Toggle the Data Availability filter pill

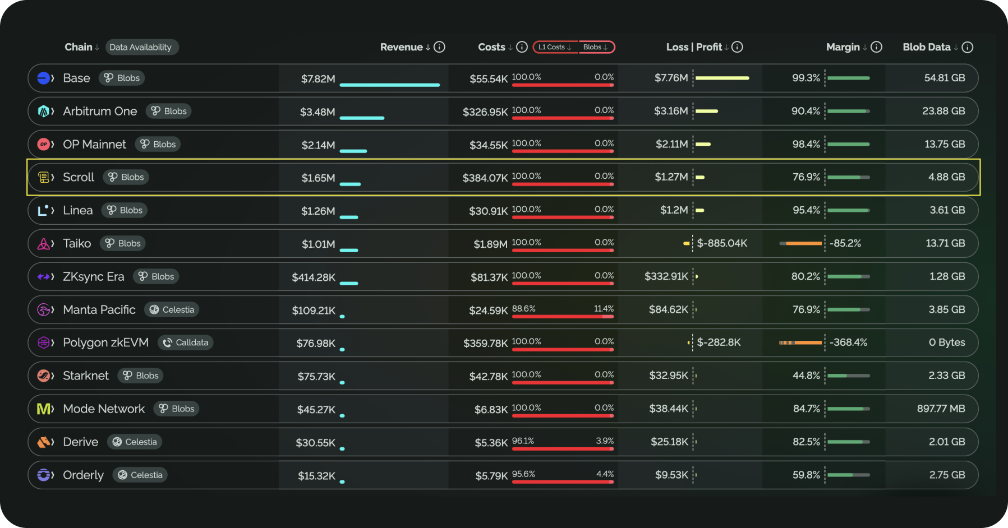point(140,47)
